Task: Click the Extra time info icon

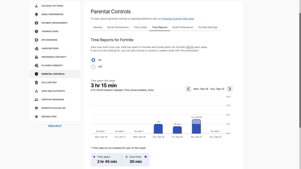Action: tap(145, 157)
